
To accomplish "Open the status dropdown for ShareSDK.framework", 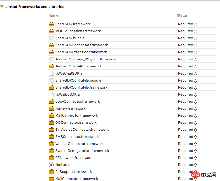I will point(187,24).
